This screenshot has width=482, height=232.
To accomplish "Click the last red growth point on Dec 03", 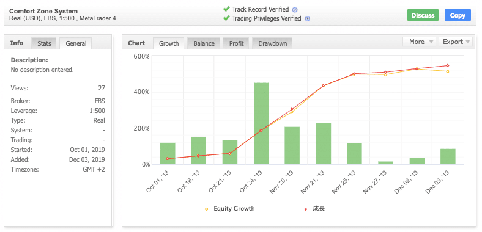I will pos(448,65).
